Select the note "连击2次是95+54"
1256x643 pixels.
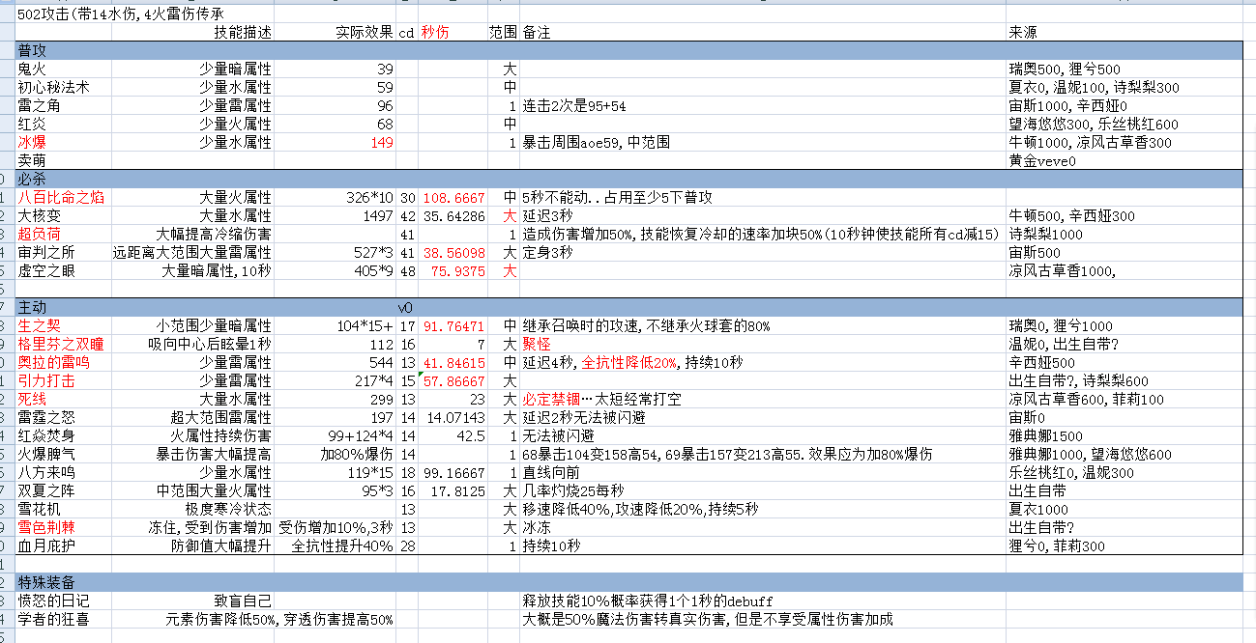pyautogui.click(x=574, y=105)
